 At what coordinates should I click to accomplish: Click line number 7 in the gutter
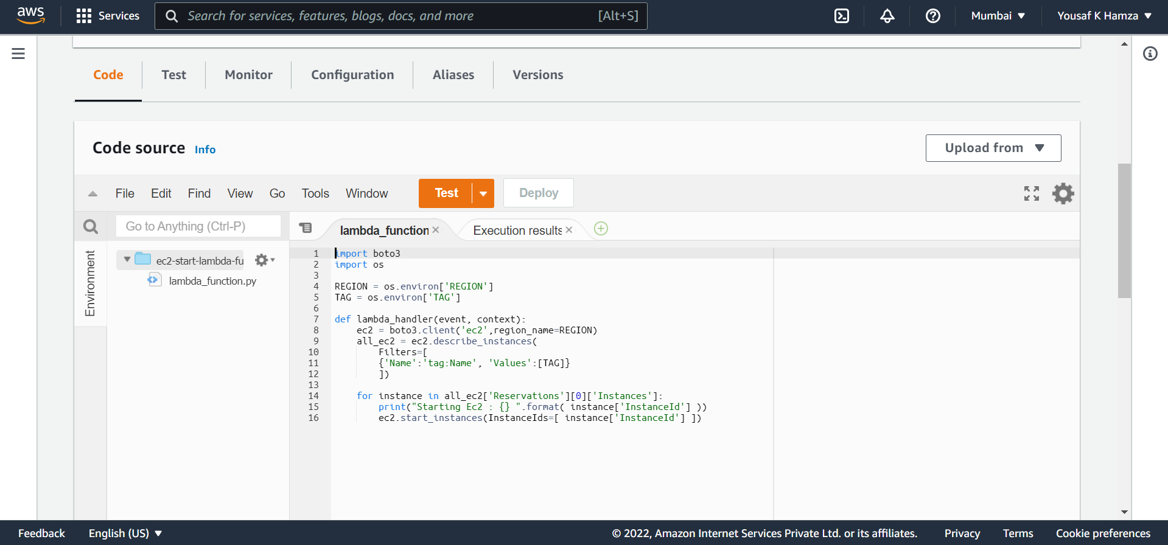click(x=316, y=319)
